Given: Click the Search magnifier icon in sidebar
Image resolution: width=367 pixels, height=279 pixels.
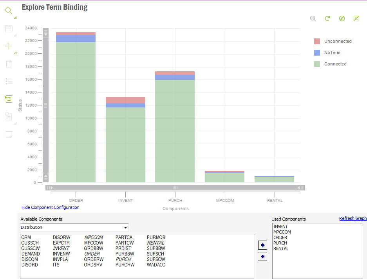Looking at the screenshot, I should point(9,11).
